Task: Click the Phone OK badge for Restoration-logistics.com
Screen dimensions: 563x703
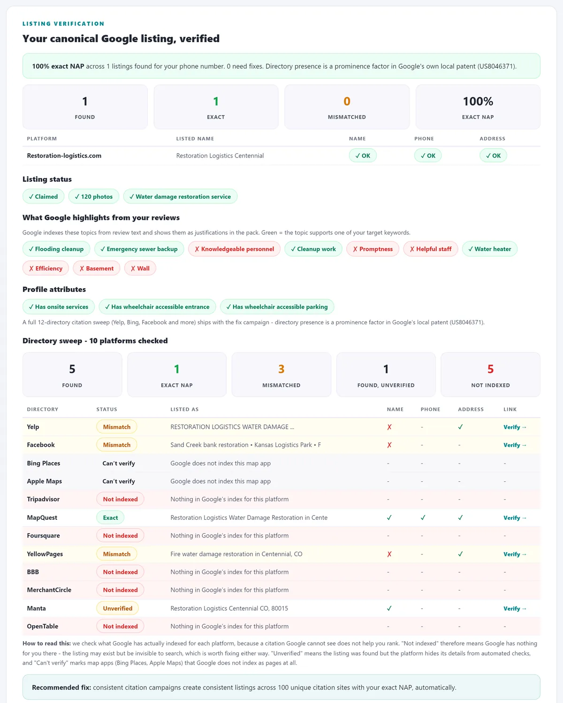Action: coord(428,156)
